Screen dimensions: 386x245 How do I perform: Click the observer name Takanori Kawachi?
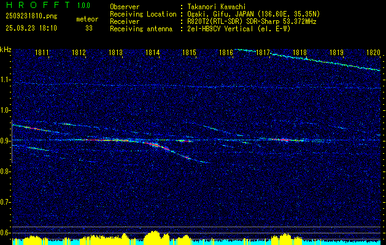pyautogui.click(x=217, y=6)
